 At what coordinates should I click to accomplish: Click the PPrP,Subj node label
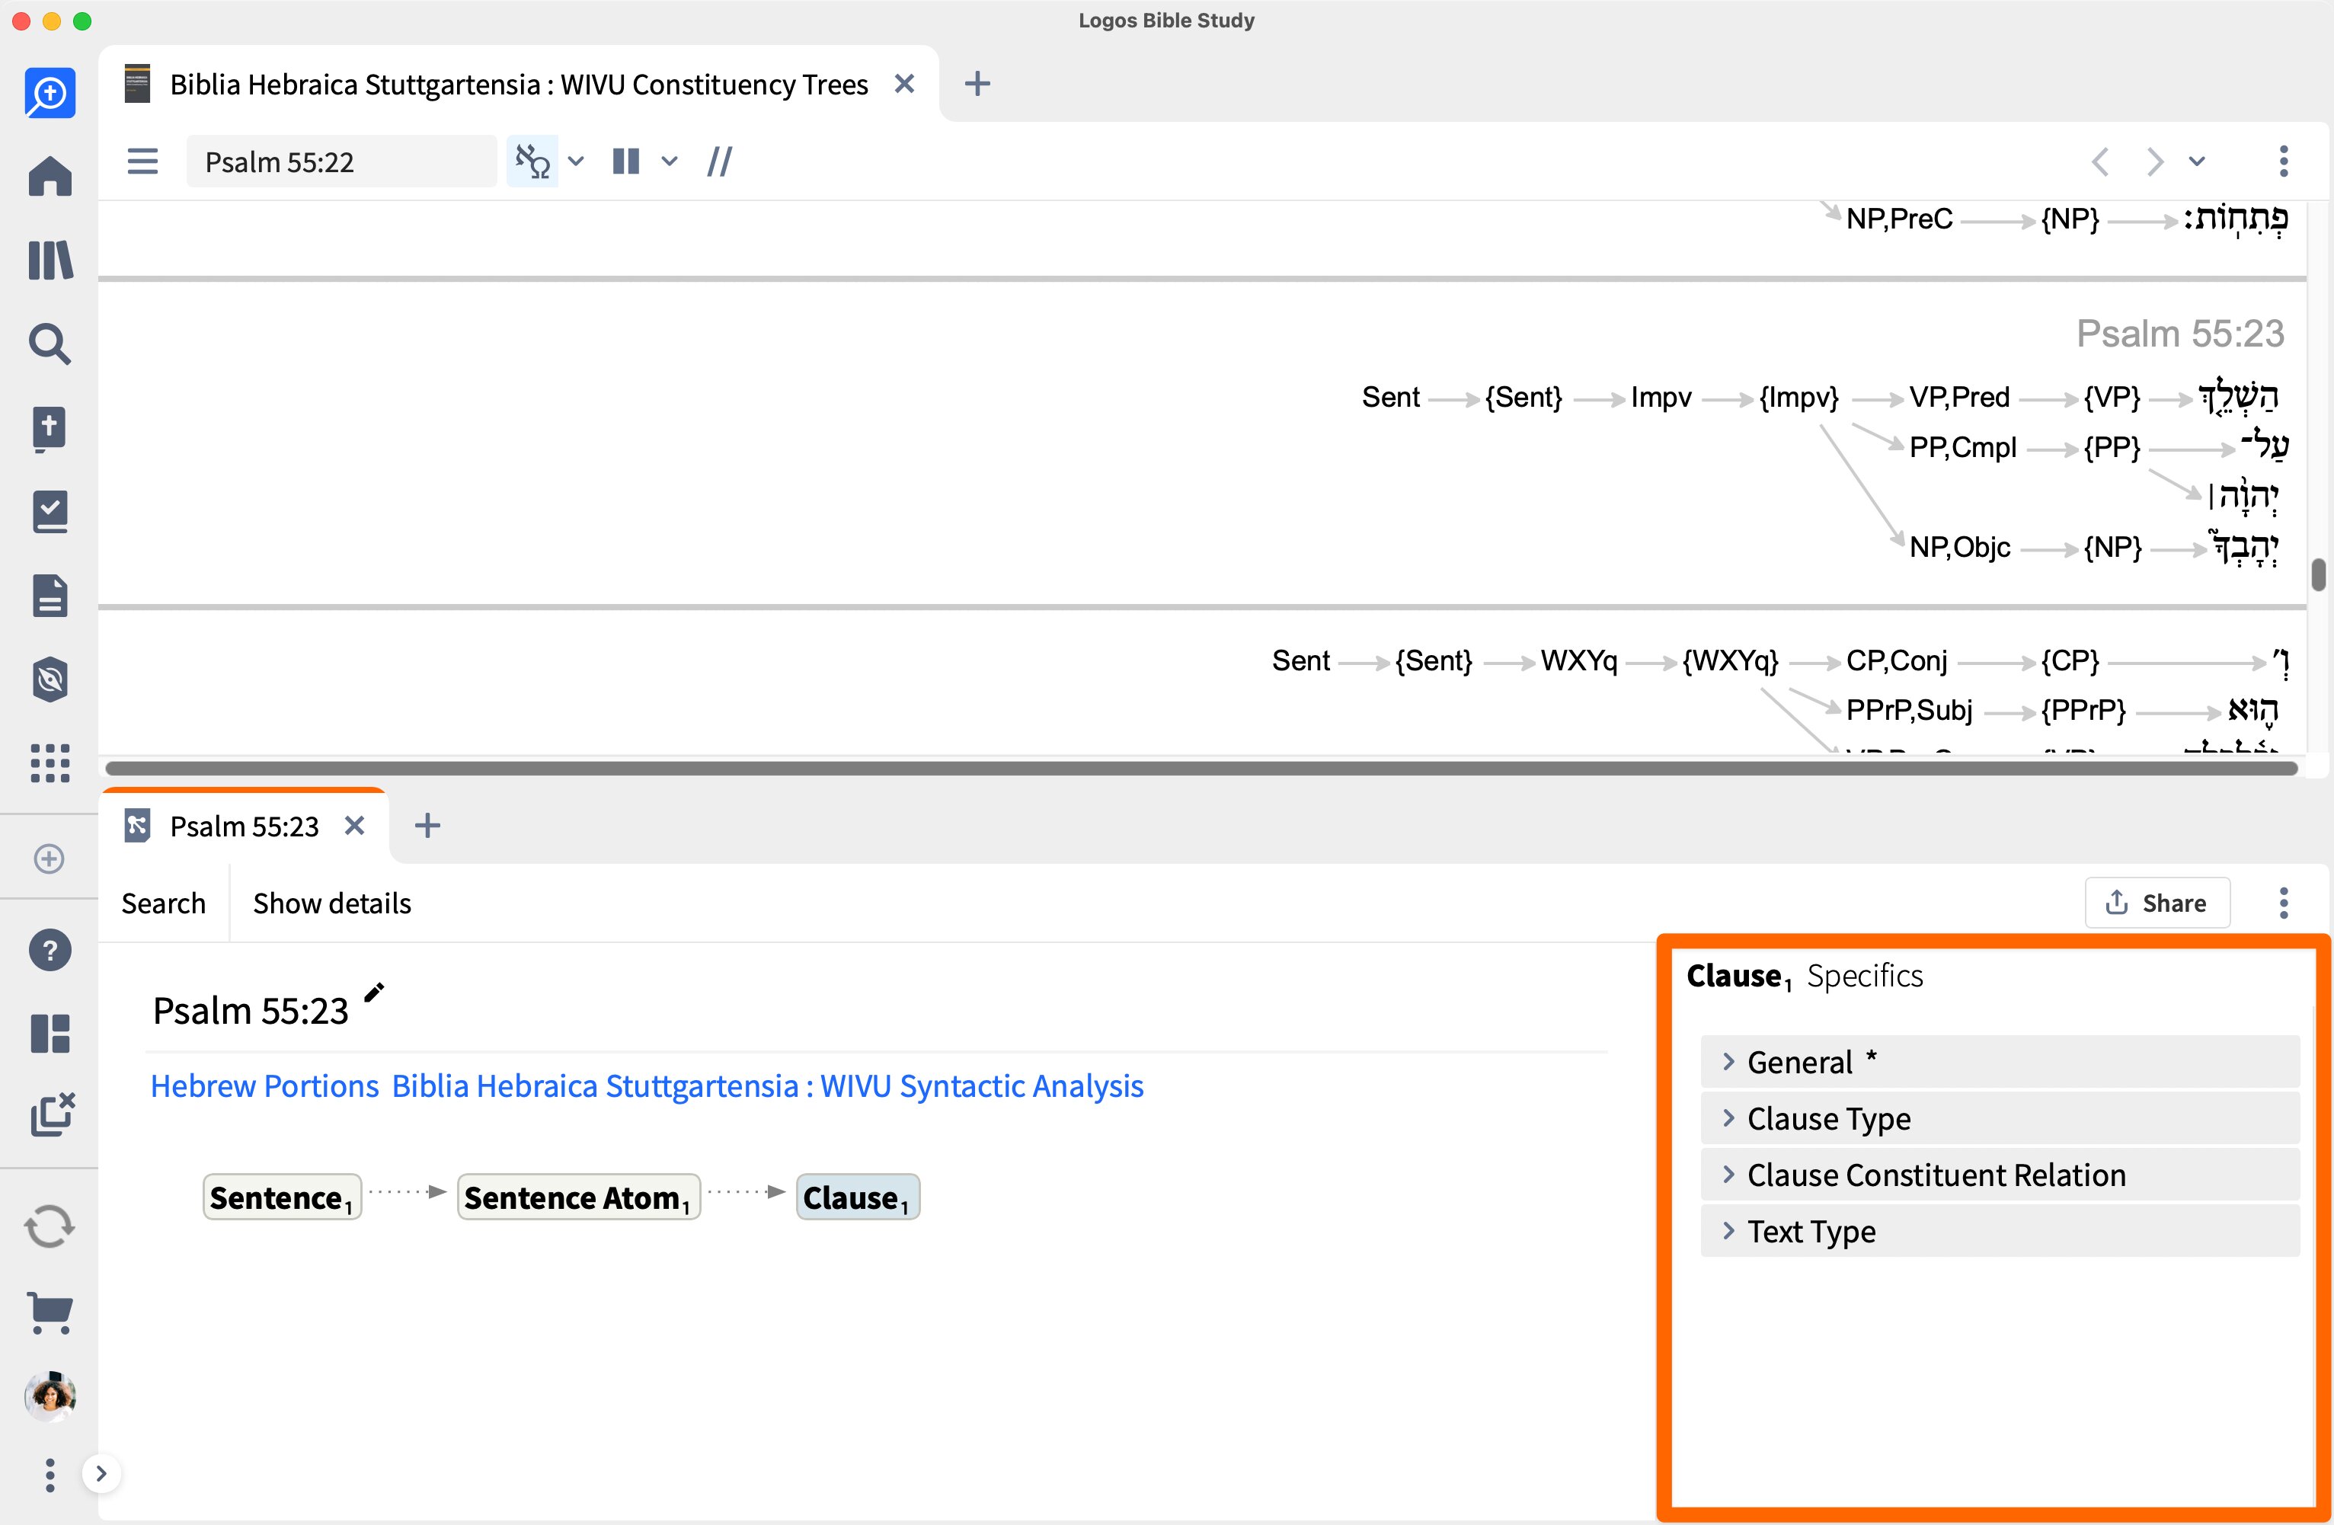(1908, 710)
